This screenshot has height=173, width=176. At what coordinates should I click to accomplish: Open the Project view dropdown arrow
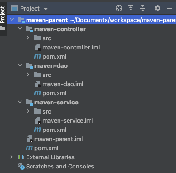click(x=46, y=9)
